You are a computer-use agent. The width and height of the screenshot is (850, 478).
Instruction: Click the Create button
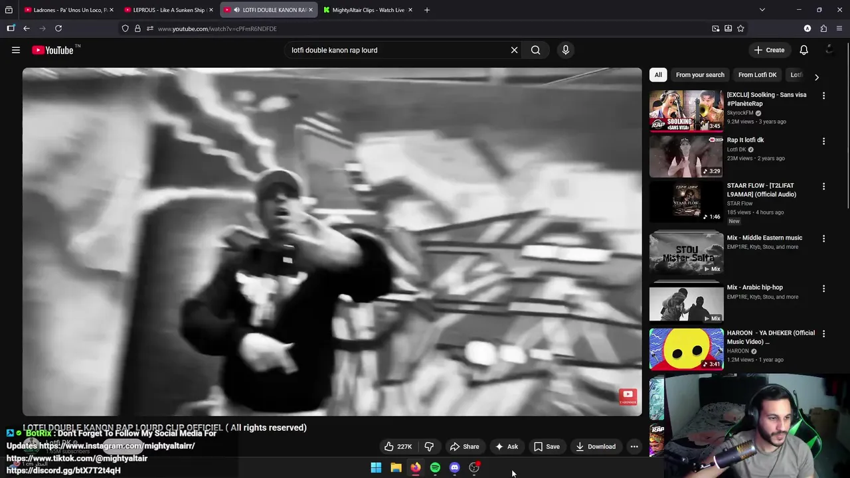[x=769, y=50]
